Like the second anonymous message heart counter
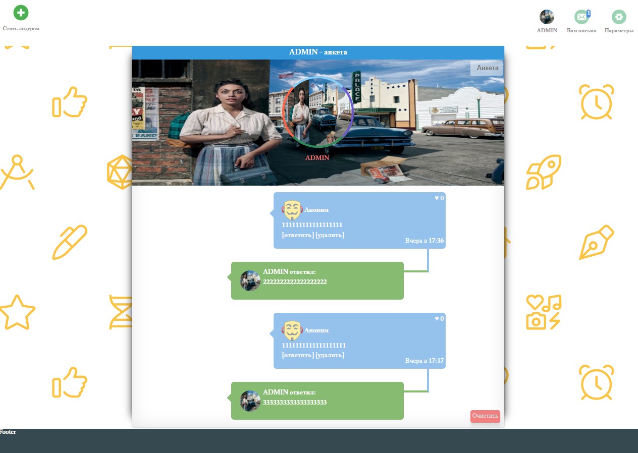Screen dimensions: 638x453 (x=439, y=319)
